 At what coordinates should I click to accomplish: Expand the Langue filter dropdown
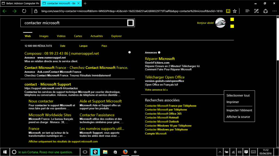tap(83, 46)
